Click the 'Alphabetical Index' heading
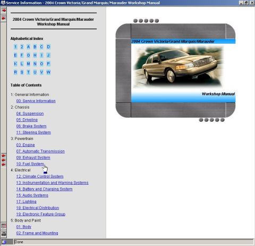 27,38
